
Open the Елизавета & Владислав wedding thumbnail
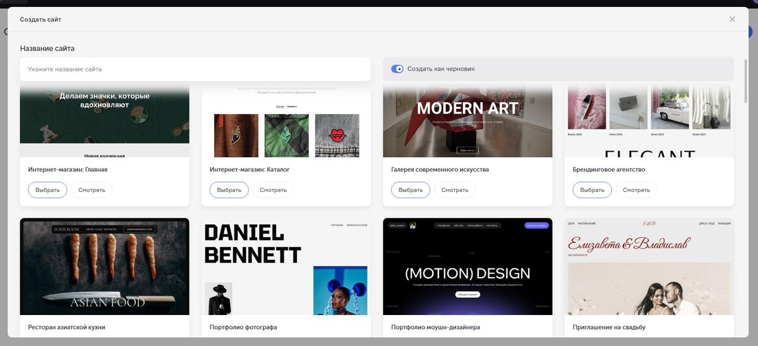click(x=649, y=266)
